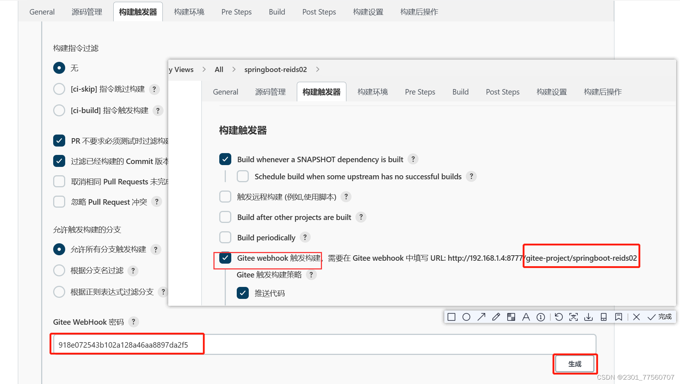Screen dimensions: 680x384
Task: Select the pen drawing tool
Action: [x=496, y=317]
